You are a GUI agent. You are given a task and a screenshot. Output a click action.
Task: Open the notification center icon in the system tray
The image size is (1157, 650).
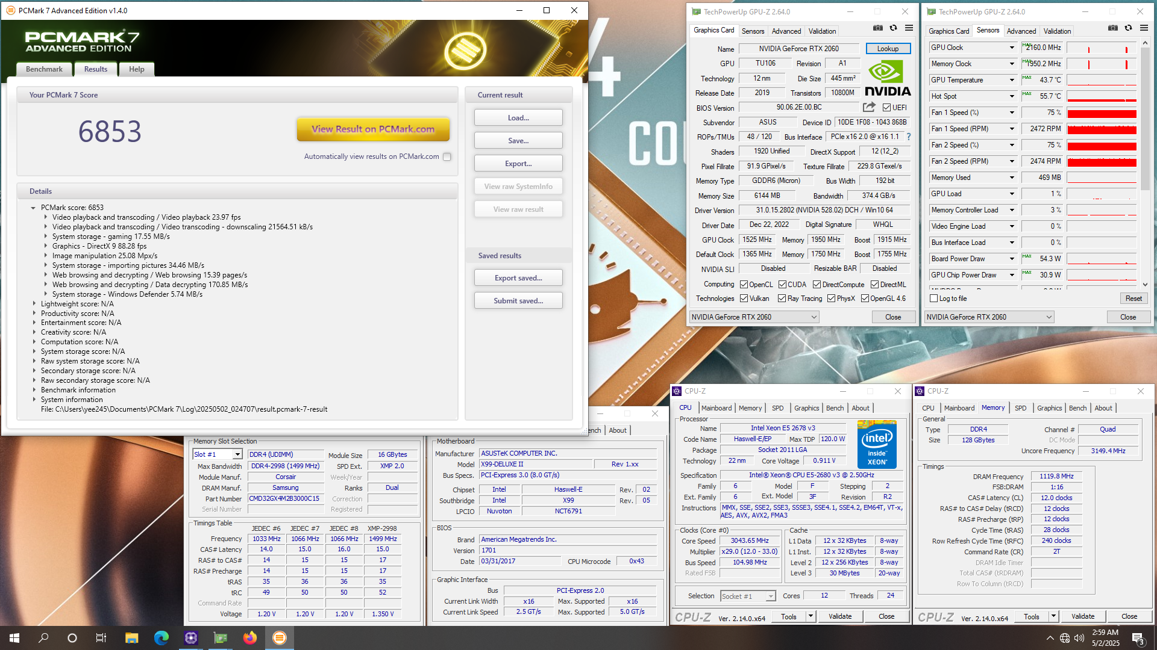(x=1138, y=638)
